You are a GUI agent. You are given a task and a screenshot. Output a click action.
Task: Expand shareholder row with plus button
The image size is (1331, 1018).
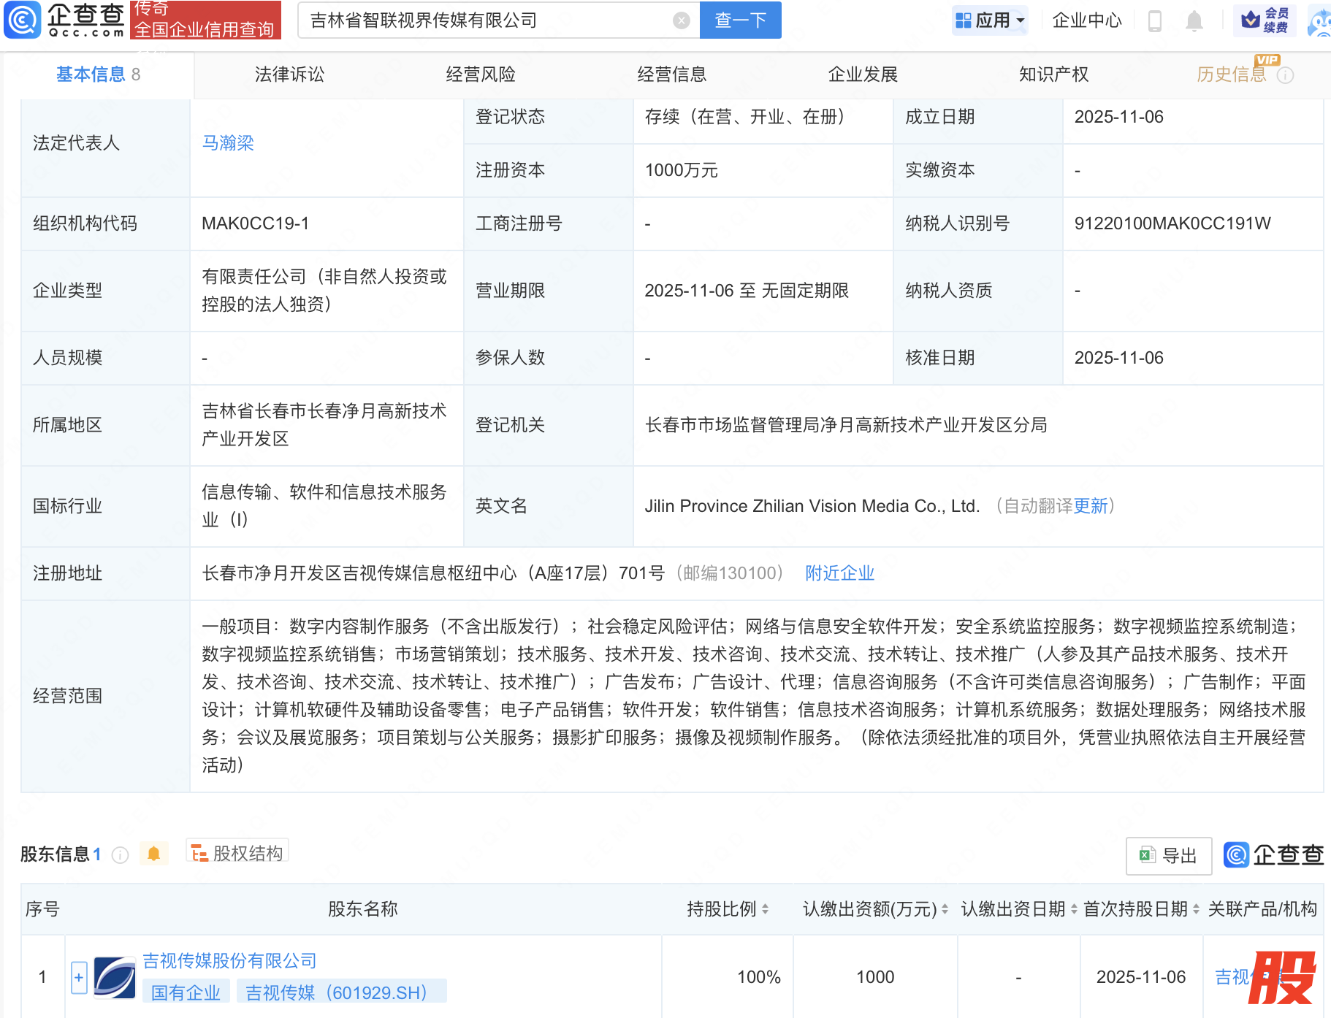[79, 977]
